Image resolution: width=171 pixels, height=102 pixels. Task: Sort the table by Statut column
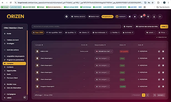point(122,45)
